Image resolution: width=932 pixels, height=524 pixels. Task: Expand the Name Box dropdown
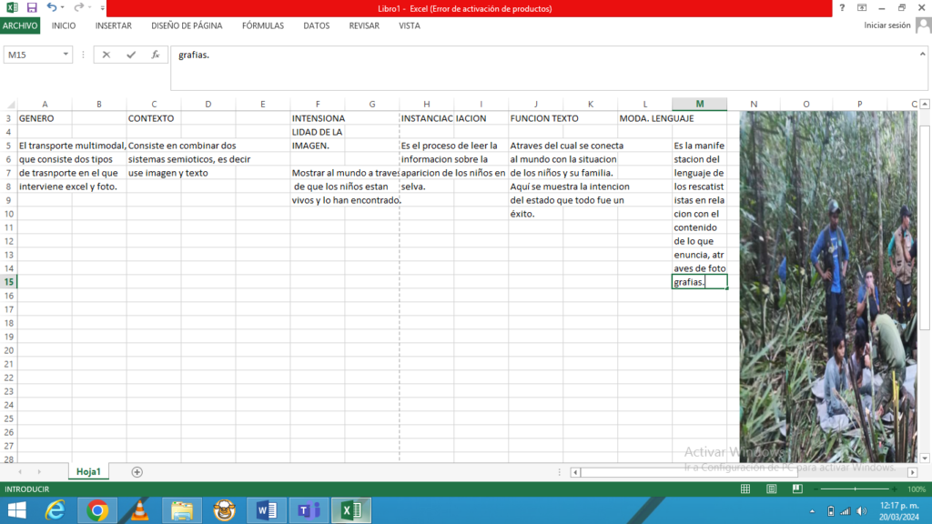pyautogui.click(x=66, y=55)
